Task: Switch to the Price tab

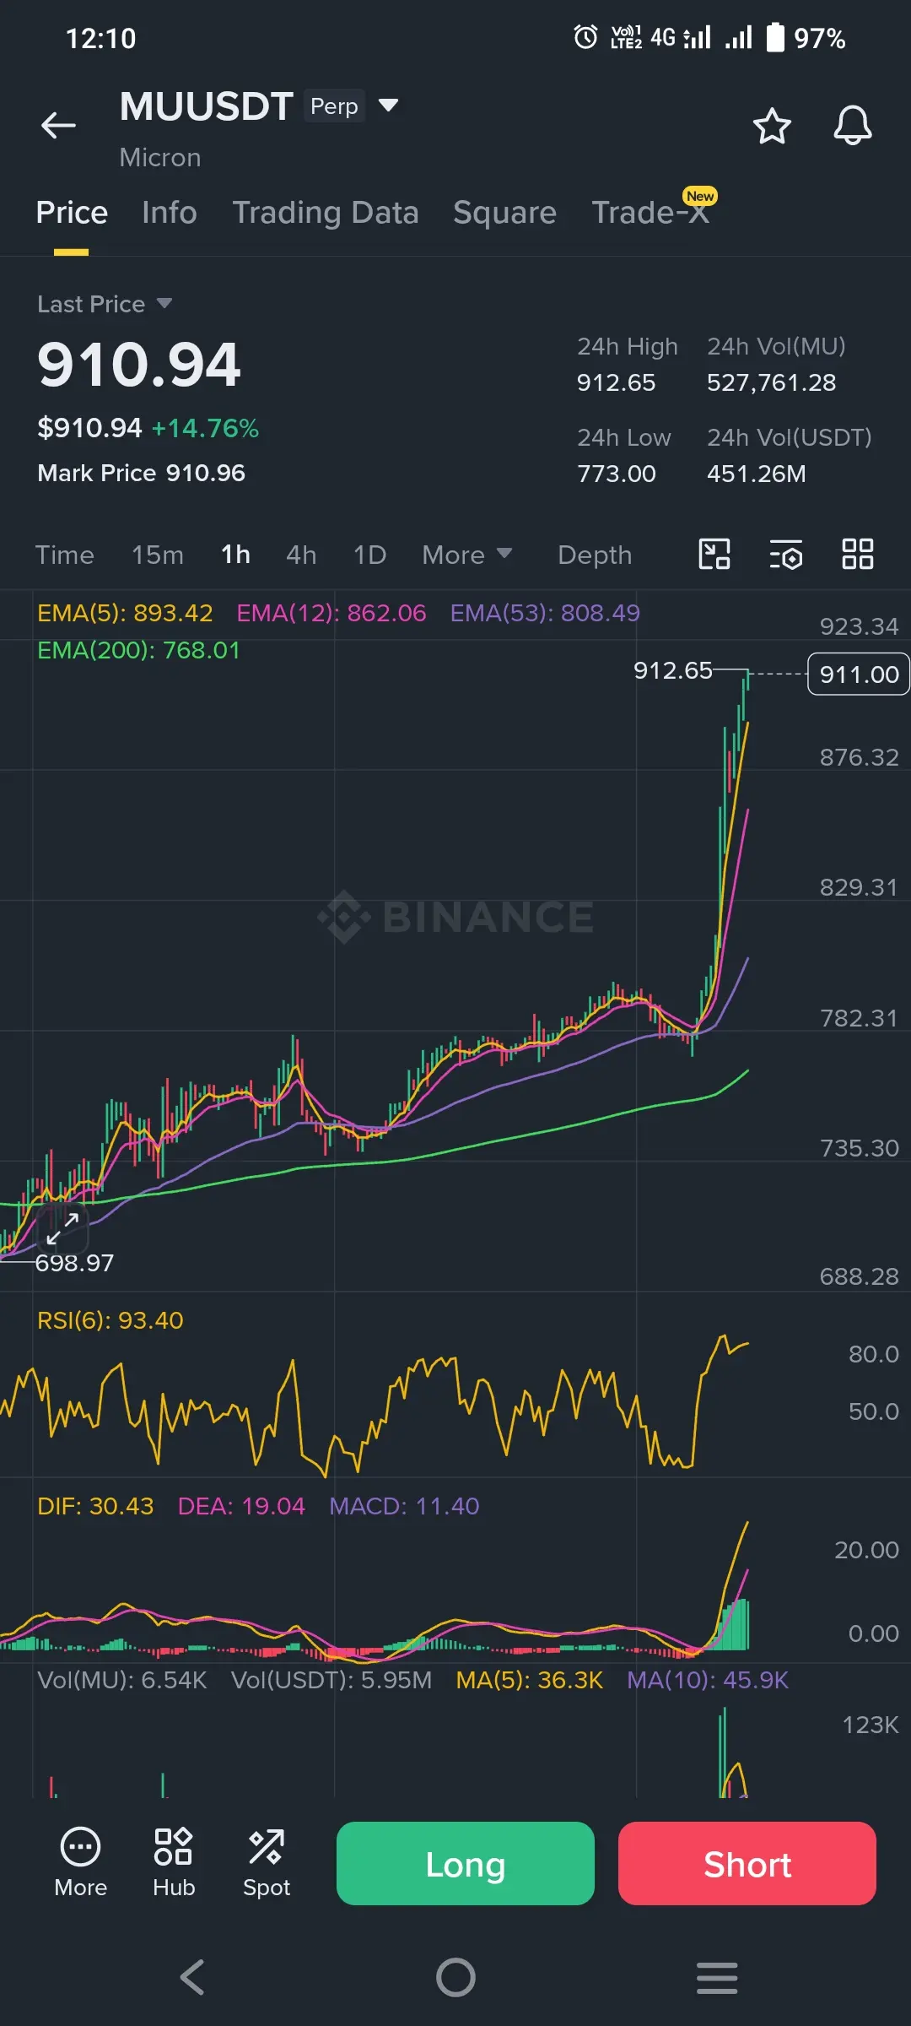Action: click(72, 213)
